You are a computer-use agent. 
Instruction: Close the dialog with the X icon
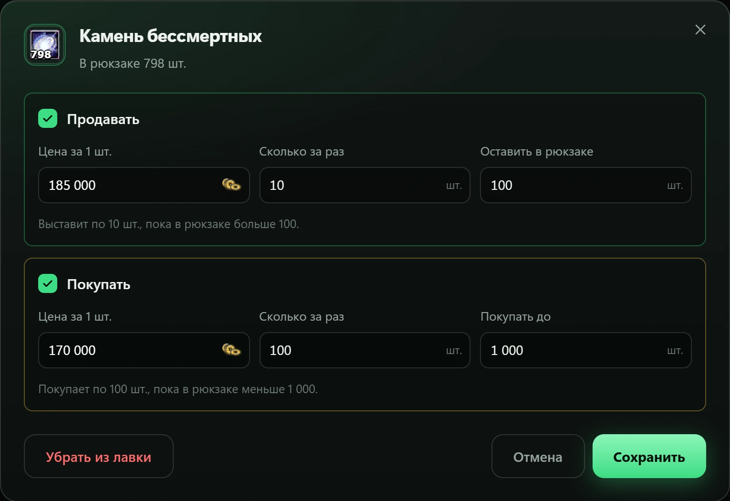click(x=700, y=30)
